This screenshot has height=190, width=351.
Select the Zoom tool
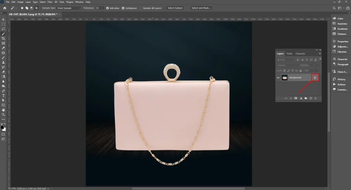coord(3,115)
